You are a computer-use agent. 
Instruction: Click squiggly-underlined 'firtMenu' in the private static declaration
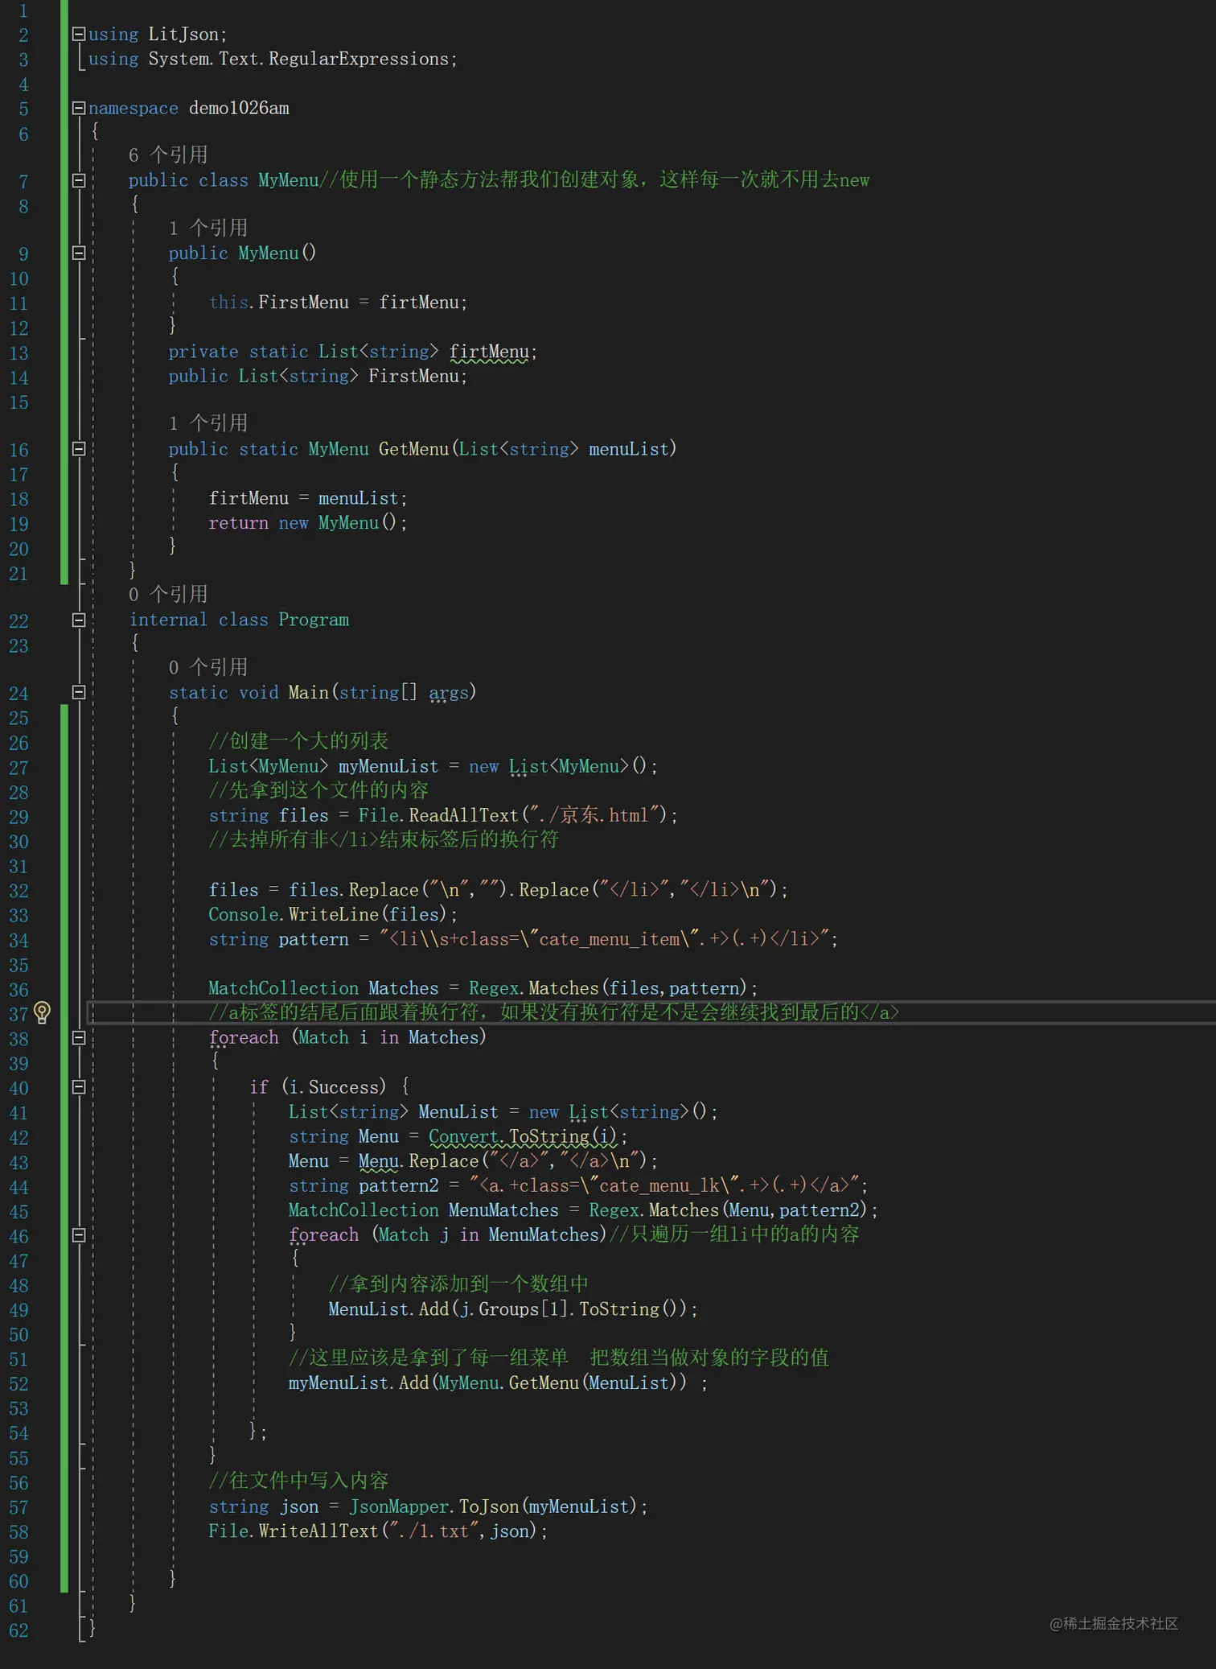pos(489,352)
